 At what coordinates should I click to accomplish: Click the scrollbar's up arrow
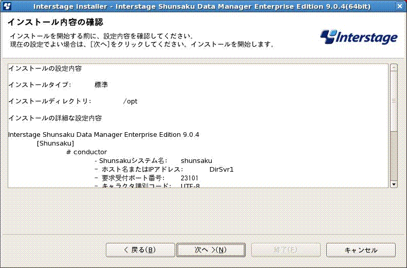[394, 68]
